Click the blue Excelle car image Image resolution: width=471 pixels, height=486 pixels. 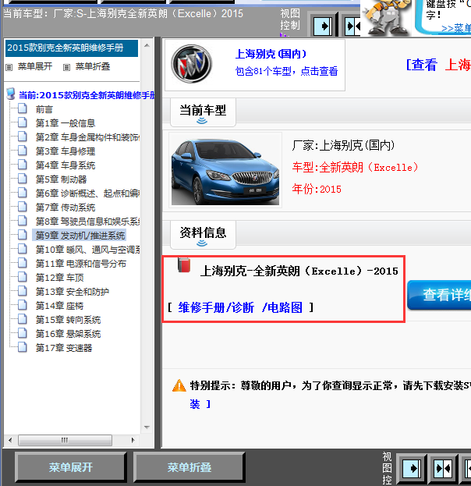225,171
